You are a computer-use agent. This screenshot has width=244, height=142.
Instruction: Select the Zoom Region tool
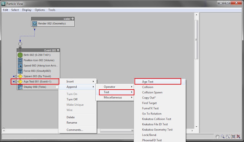(x=228, y=137)
